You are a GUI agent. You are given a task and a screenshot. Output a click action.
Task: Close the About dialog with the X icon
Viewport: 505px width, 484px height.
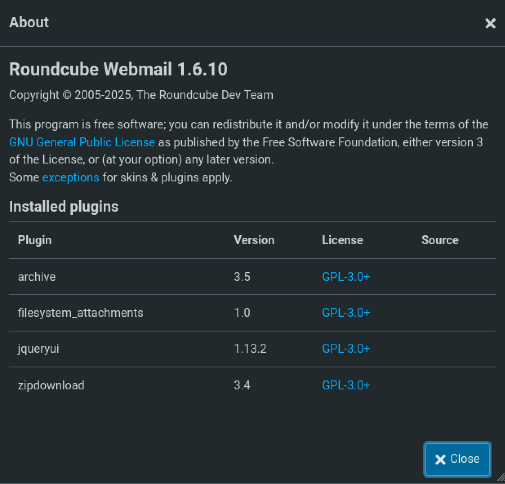click(490, 23)
